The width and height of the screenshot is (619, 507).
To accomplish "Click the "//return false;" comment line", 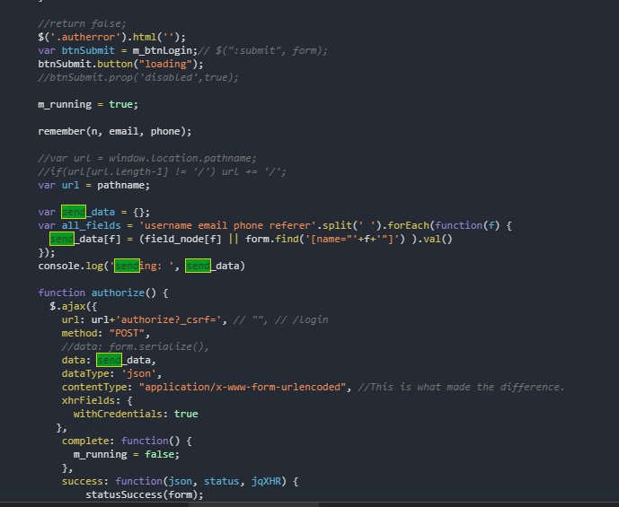I will [82, 23].
